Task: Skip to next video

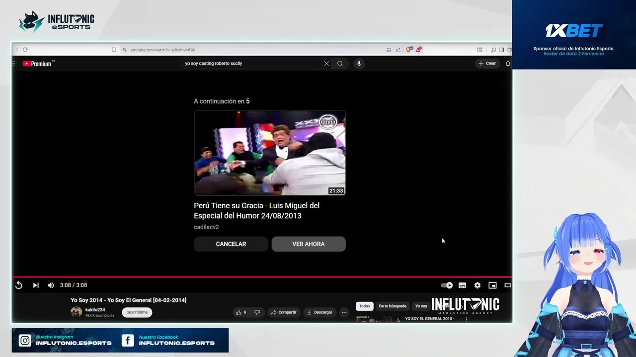Action: pos(36,285)
